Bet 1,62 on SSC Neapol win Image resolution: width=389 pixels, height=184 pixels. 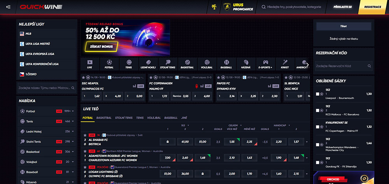click(91, 96)
